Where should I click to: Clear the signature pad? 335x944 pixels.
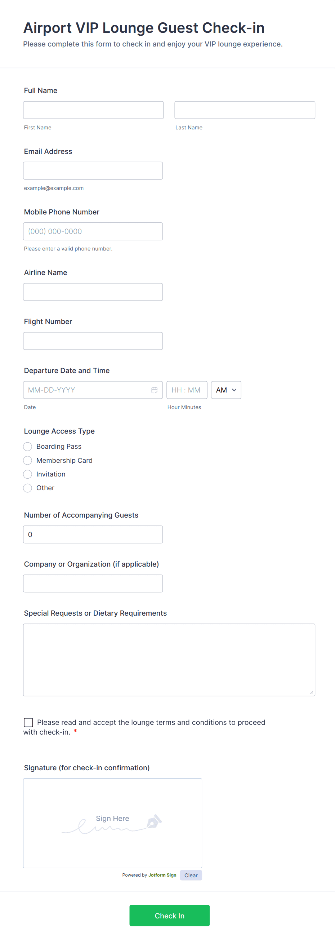[191, 875]
